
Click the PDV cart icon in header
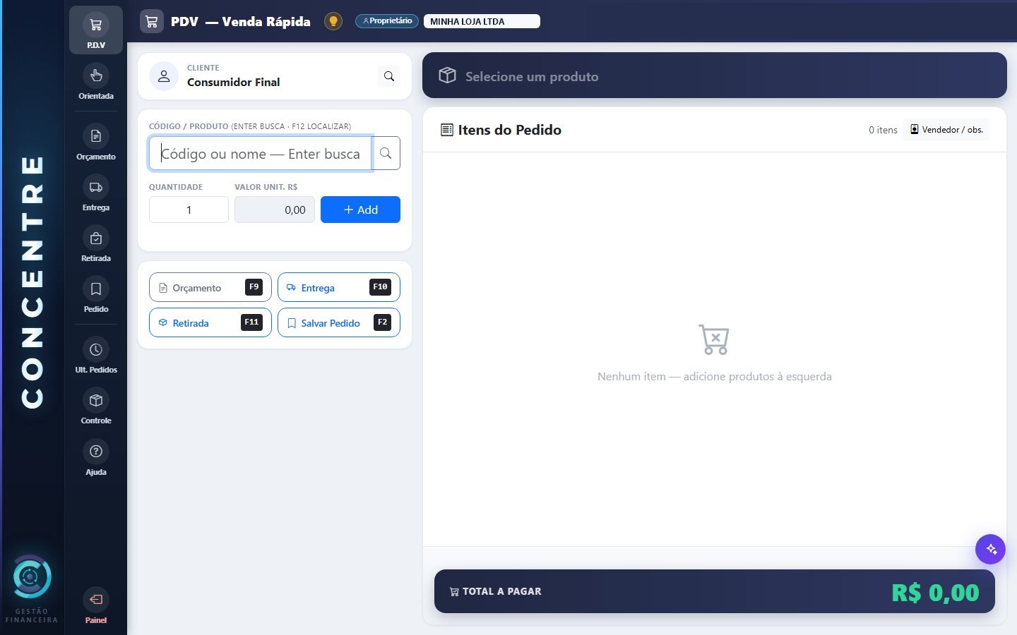(152, 21)
